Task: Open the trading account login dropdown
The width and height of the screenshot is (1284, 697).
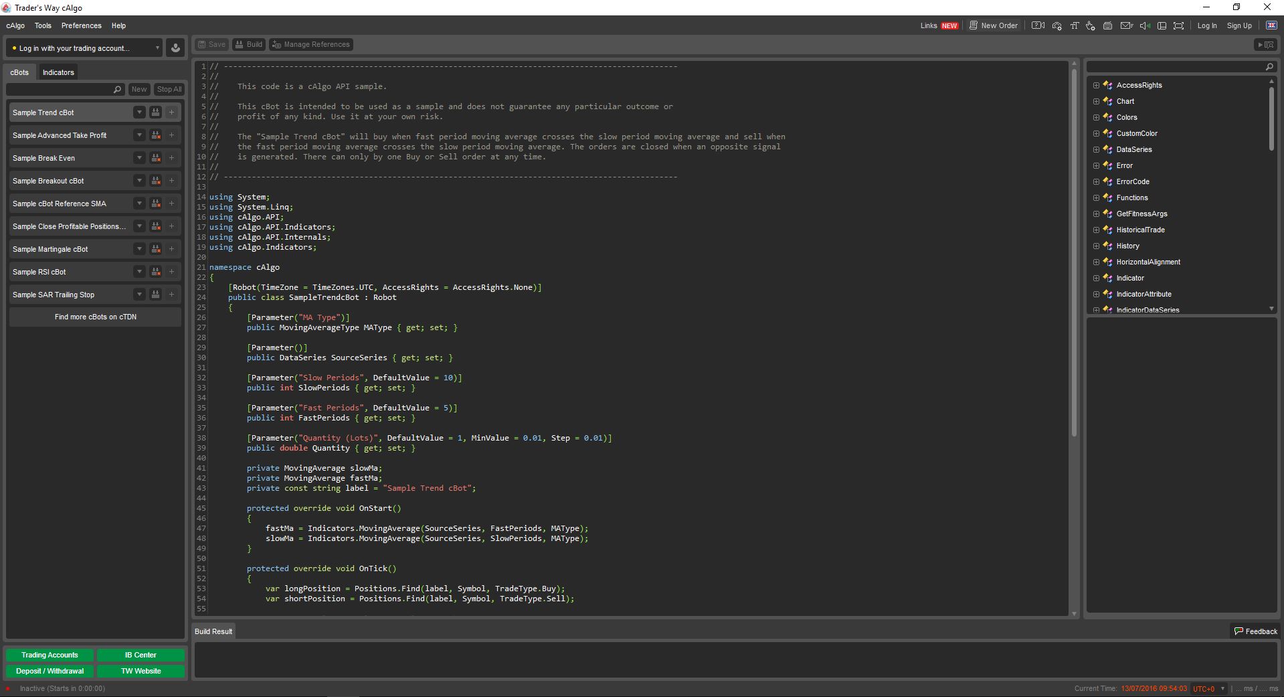Action: pyautogui.click(x=84, y=48)
